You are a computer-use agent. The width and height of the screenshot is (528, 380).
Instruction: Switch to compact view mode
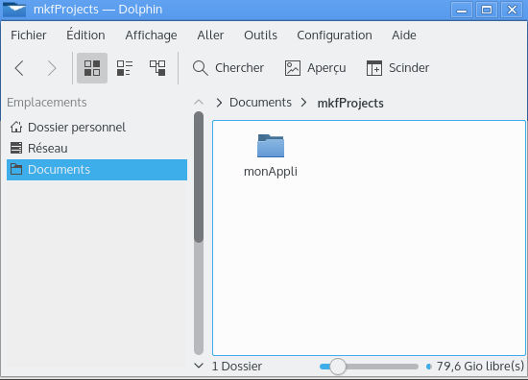(125, 68)
